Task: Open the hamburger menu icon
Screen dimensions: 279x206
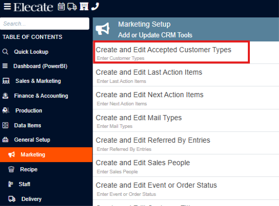Action: point(7,7)
